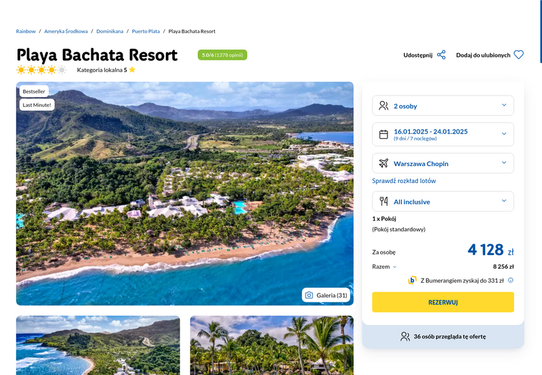Expand the All inclusive board dropdown
This screenshot has height=375, width=542.
point(443,201)
